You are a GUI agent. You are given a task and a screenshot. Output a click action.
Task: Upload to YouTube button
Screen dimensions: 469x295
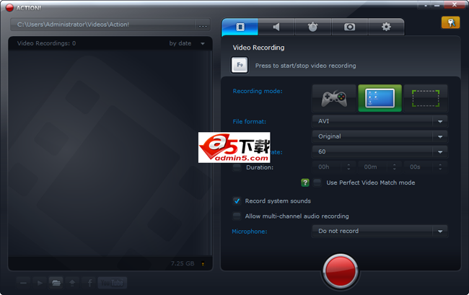[112, 283]
